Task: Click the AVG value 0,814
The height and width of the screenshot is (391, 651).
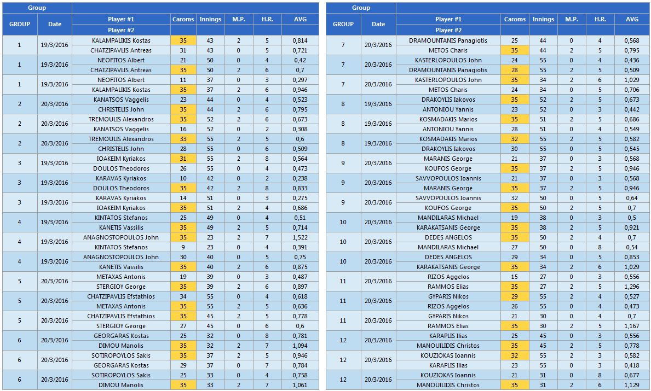Action: point(299,40)
